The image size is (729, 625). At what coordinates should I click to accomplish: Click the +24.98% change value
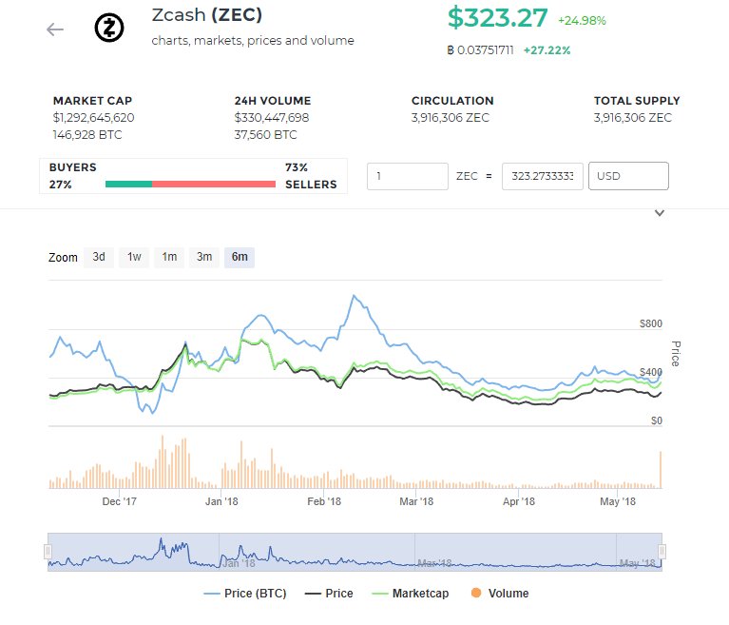point(582,21)
